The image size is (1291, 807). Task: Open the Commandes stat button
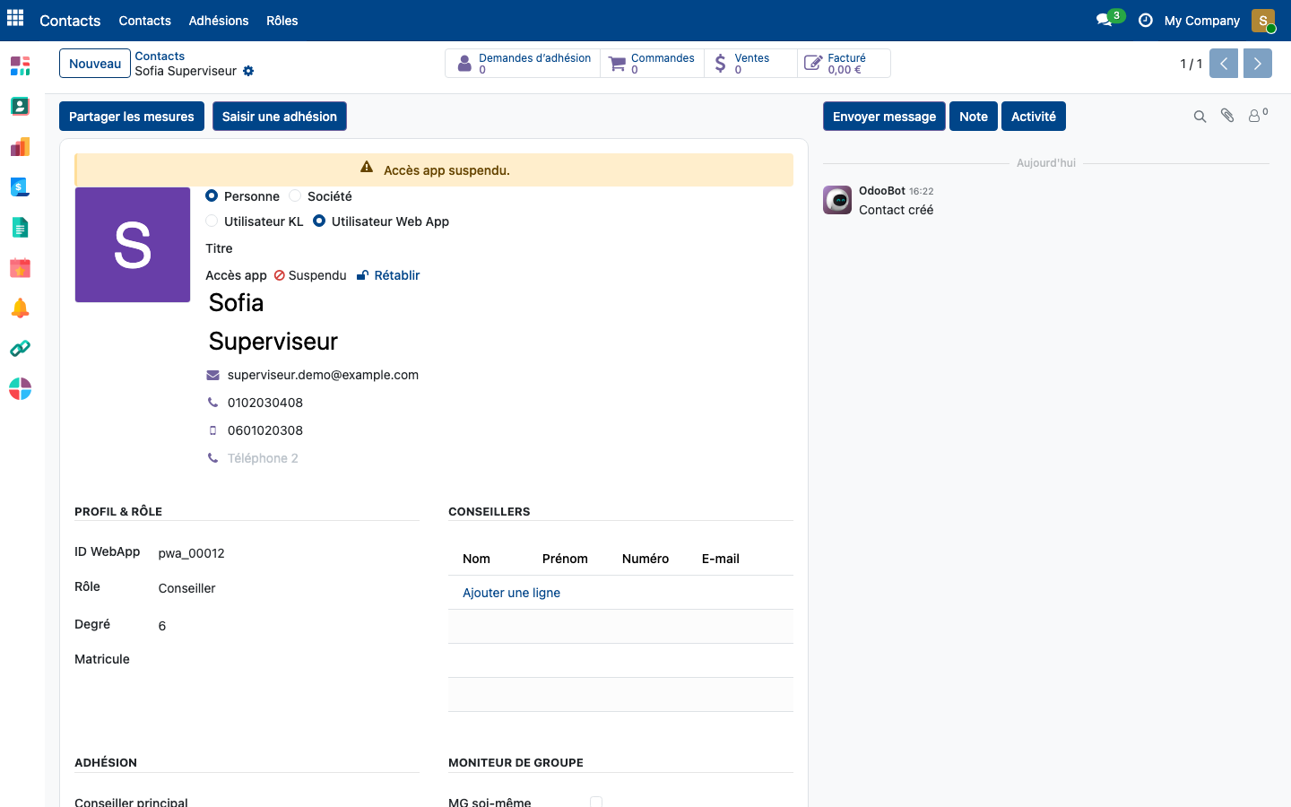tap(652, 64)
